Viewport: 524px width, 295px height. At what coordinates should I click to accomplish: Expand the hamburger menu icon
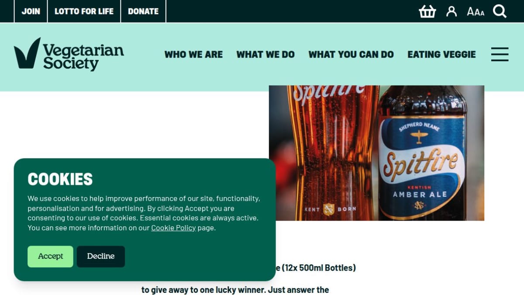coord(500,54)
